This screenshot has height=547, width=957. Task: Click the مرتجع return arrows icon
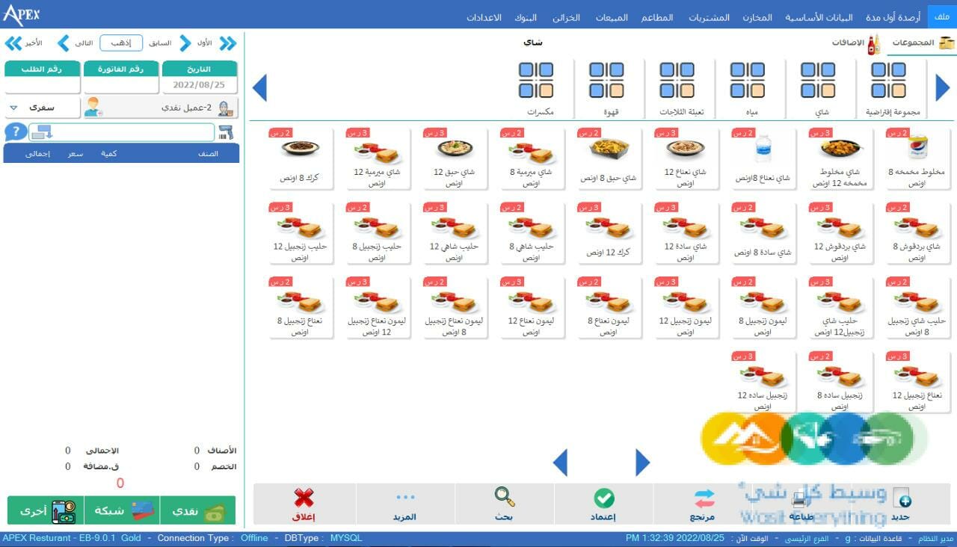pyautogui.click(x=704, y=498)
